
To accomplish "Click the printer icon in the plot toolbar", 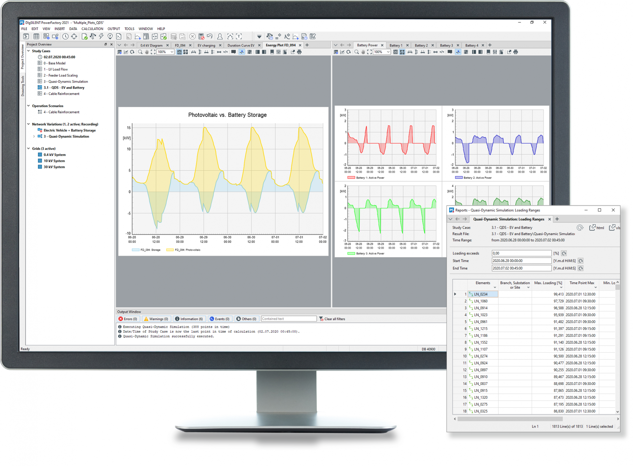I will (299, 52).
